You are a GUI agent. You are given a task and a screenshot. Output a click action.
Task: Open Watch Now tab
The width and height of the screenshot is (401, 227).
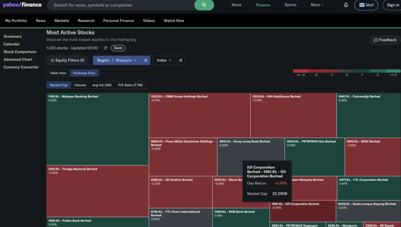(x=174, y=21)
